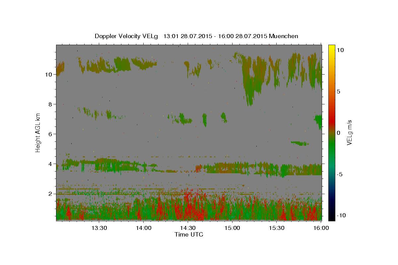Click the height label '6' on y-axis
Viewport: 398px width, 265px height.
(50, 134)
